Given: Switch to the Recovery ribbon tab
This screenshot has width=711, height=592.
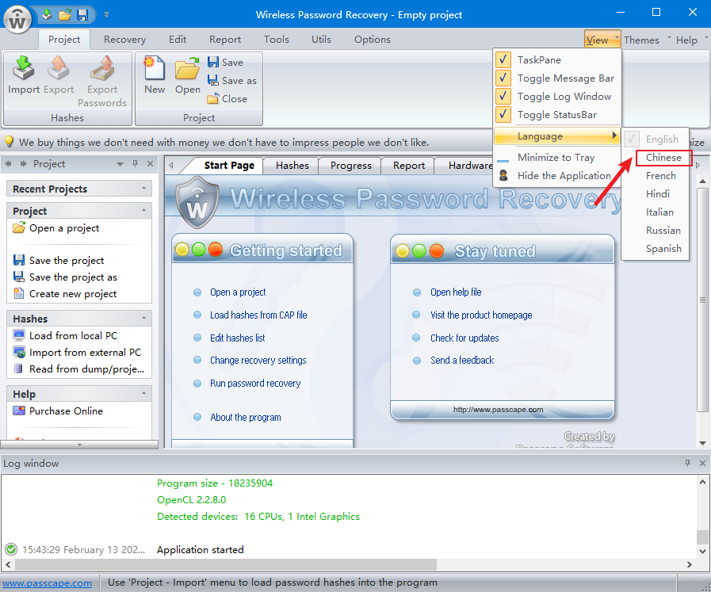Looking at the screenshot, I should click(x=124, y=40).
